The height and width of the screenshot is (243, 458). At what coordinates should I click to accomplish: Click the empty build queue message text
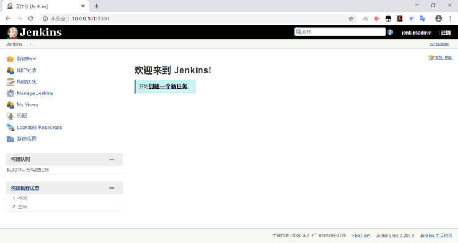(28, 170)
